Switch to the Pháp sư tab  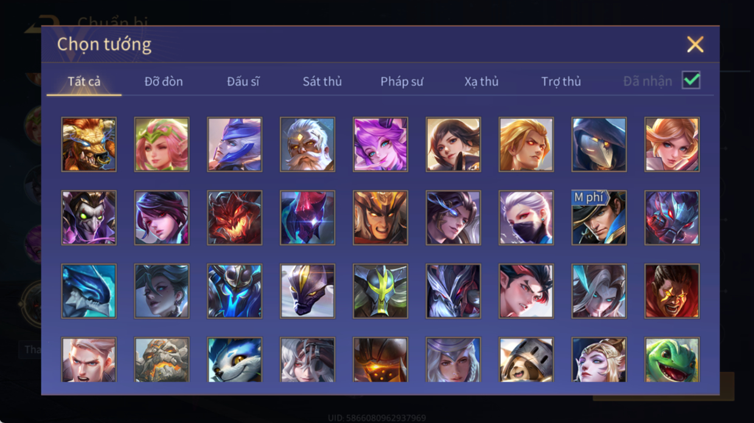(x=402, y=81)
